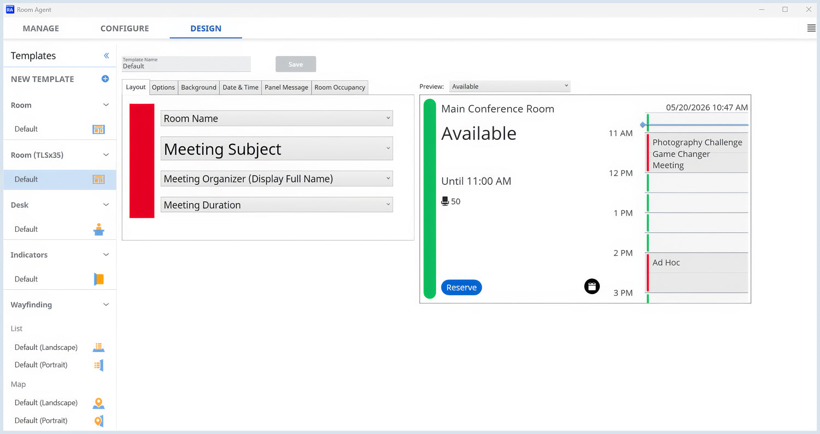This screenshot has width=820, height=434.
Task: Click the Main Conference Room title text
Action: [x=497, y=109]
